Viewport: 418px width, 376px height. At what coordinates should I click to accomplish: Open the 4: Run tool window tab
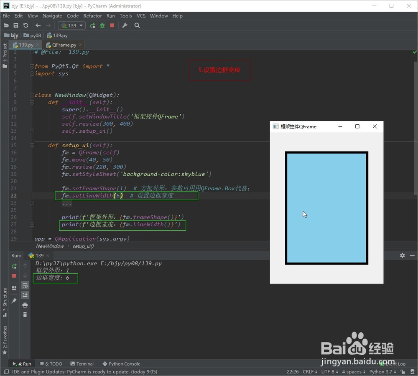tap(22, 364)
